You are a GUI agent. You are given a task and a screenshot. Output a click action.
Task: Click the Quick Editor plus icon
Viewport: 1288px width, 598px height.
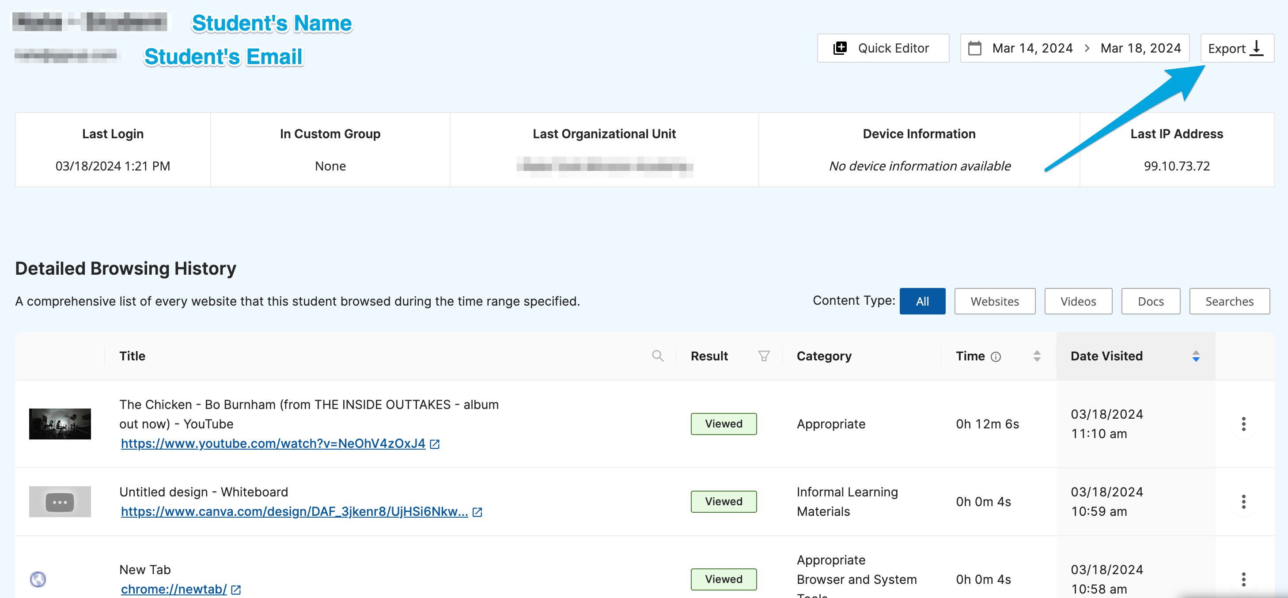click(840, 48)
